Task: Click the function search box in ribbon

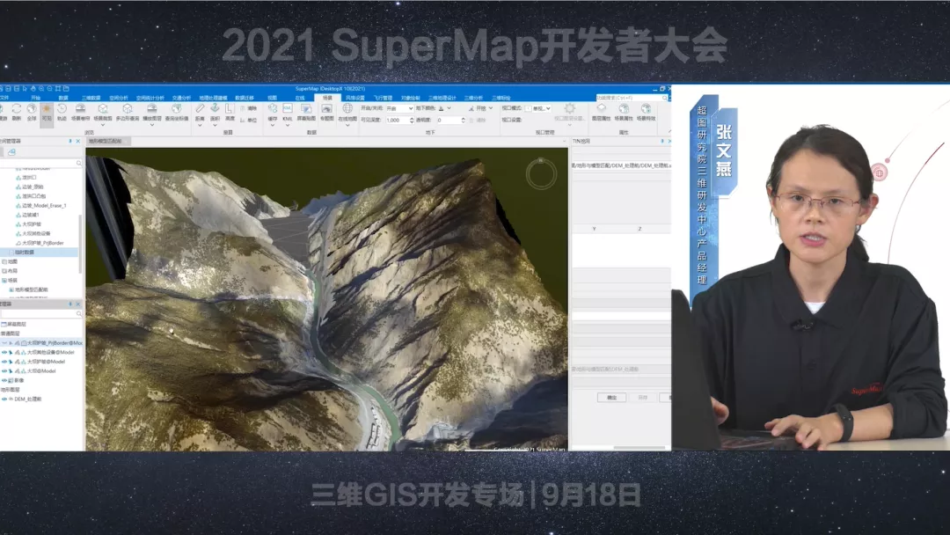Action: point(632,98)
